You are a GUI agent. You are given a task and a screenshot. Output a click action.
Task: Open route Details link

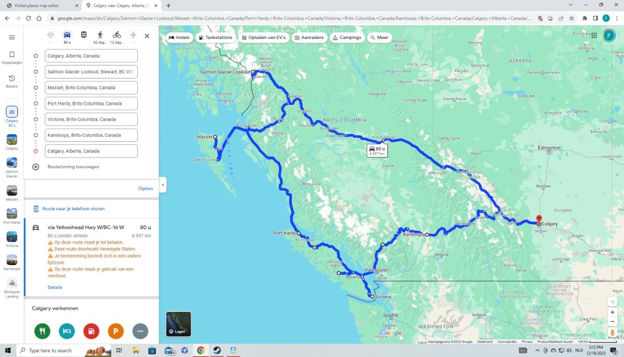pos(55,287)
